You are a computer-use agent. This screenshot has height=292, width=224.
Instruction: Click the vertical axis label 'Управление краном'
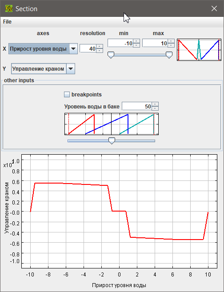[x=7, y=208]
